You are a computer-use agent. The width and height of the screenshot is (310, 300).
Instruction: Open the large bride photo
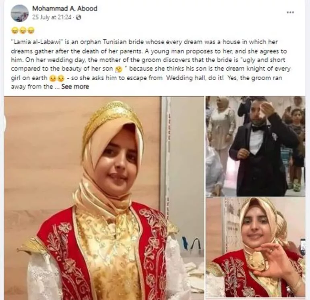104,198
